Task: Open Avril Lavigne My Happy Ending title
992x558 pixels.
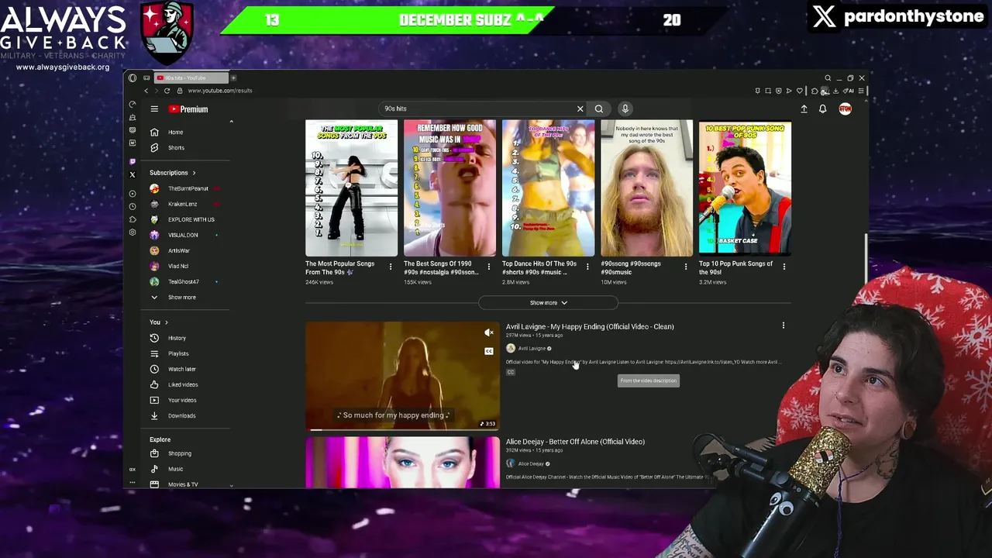Action: click(x=590, y=327)
